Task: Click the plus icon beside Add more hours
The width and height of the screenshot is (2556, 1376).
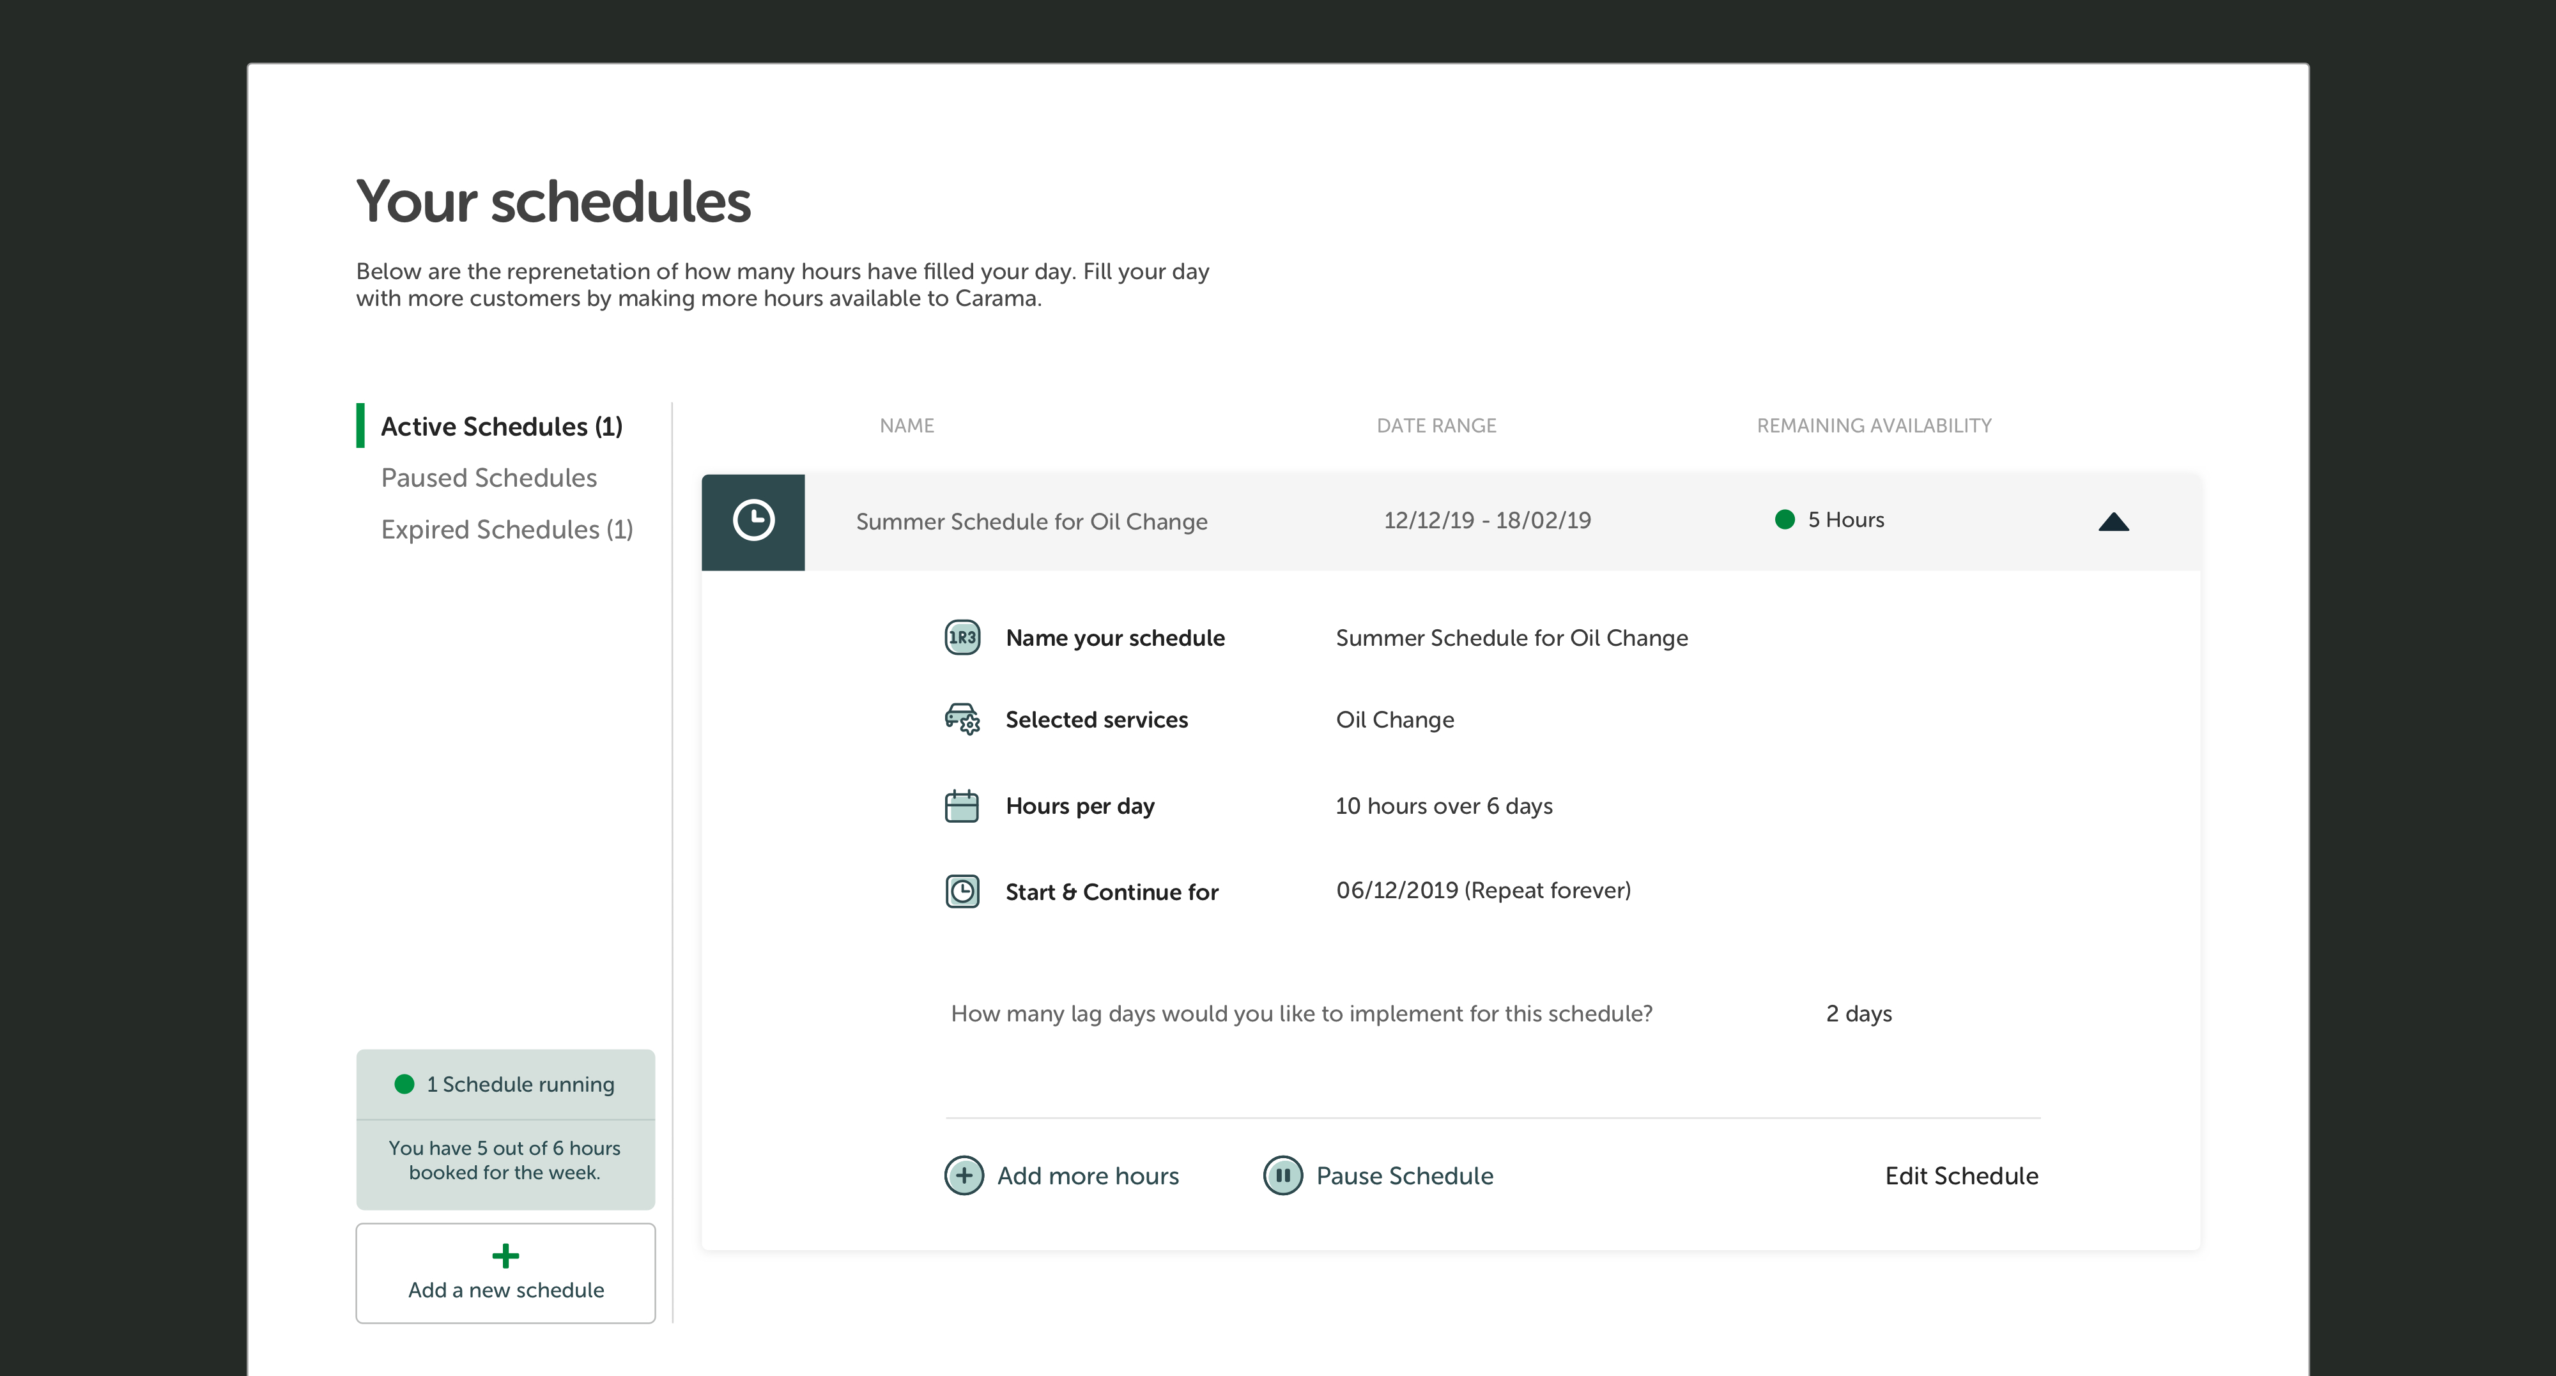Action: [964, 1175]
